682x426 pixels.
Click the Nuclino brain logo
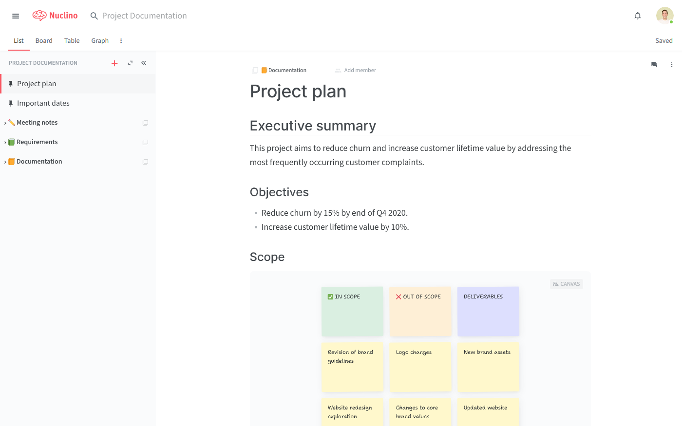pos(39,16)
